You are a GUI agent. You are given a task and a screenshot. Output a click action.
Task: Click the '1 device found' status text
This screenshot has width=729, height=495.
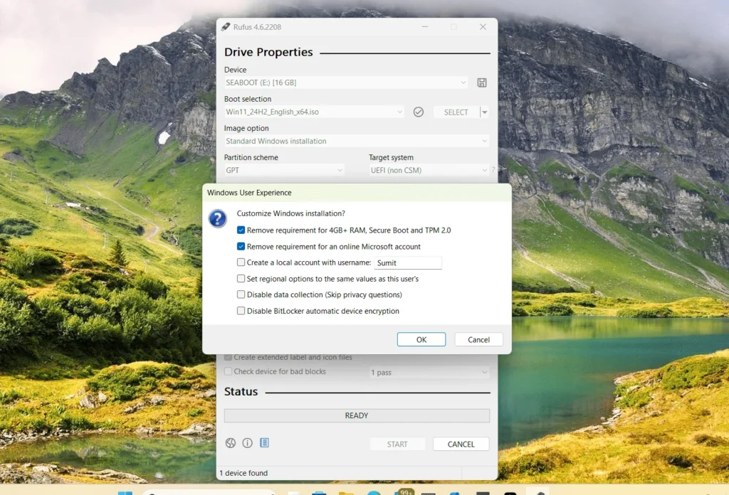243,473
